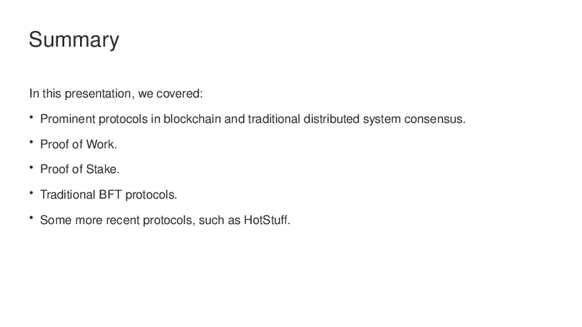The height and width of the screenshot is (327, 582).
Task: Click the bullet marker before 'Prominent protocols'
Action: (x=31, y=118)
